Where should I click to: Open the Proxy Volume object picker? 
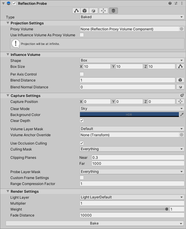coord(182,29)
